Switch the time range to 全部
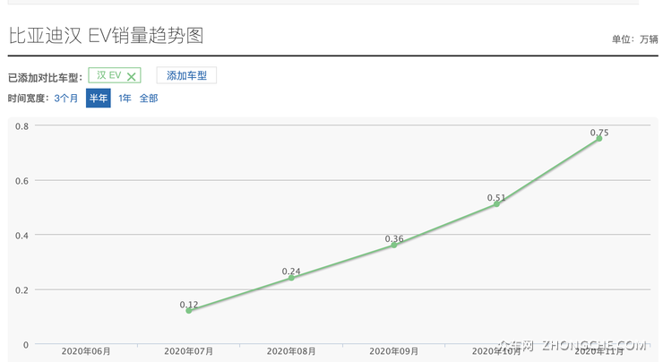This screenshot has width=663, height=362. 149,98
